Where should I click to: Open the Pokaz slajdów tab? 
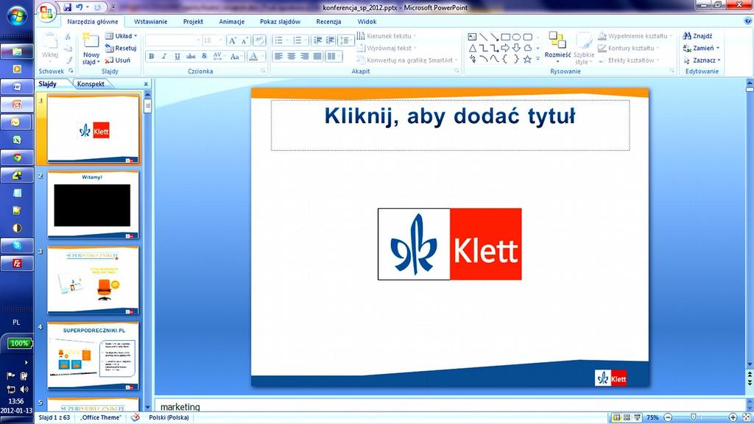[280, 21]
